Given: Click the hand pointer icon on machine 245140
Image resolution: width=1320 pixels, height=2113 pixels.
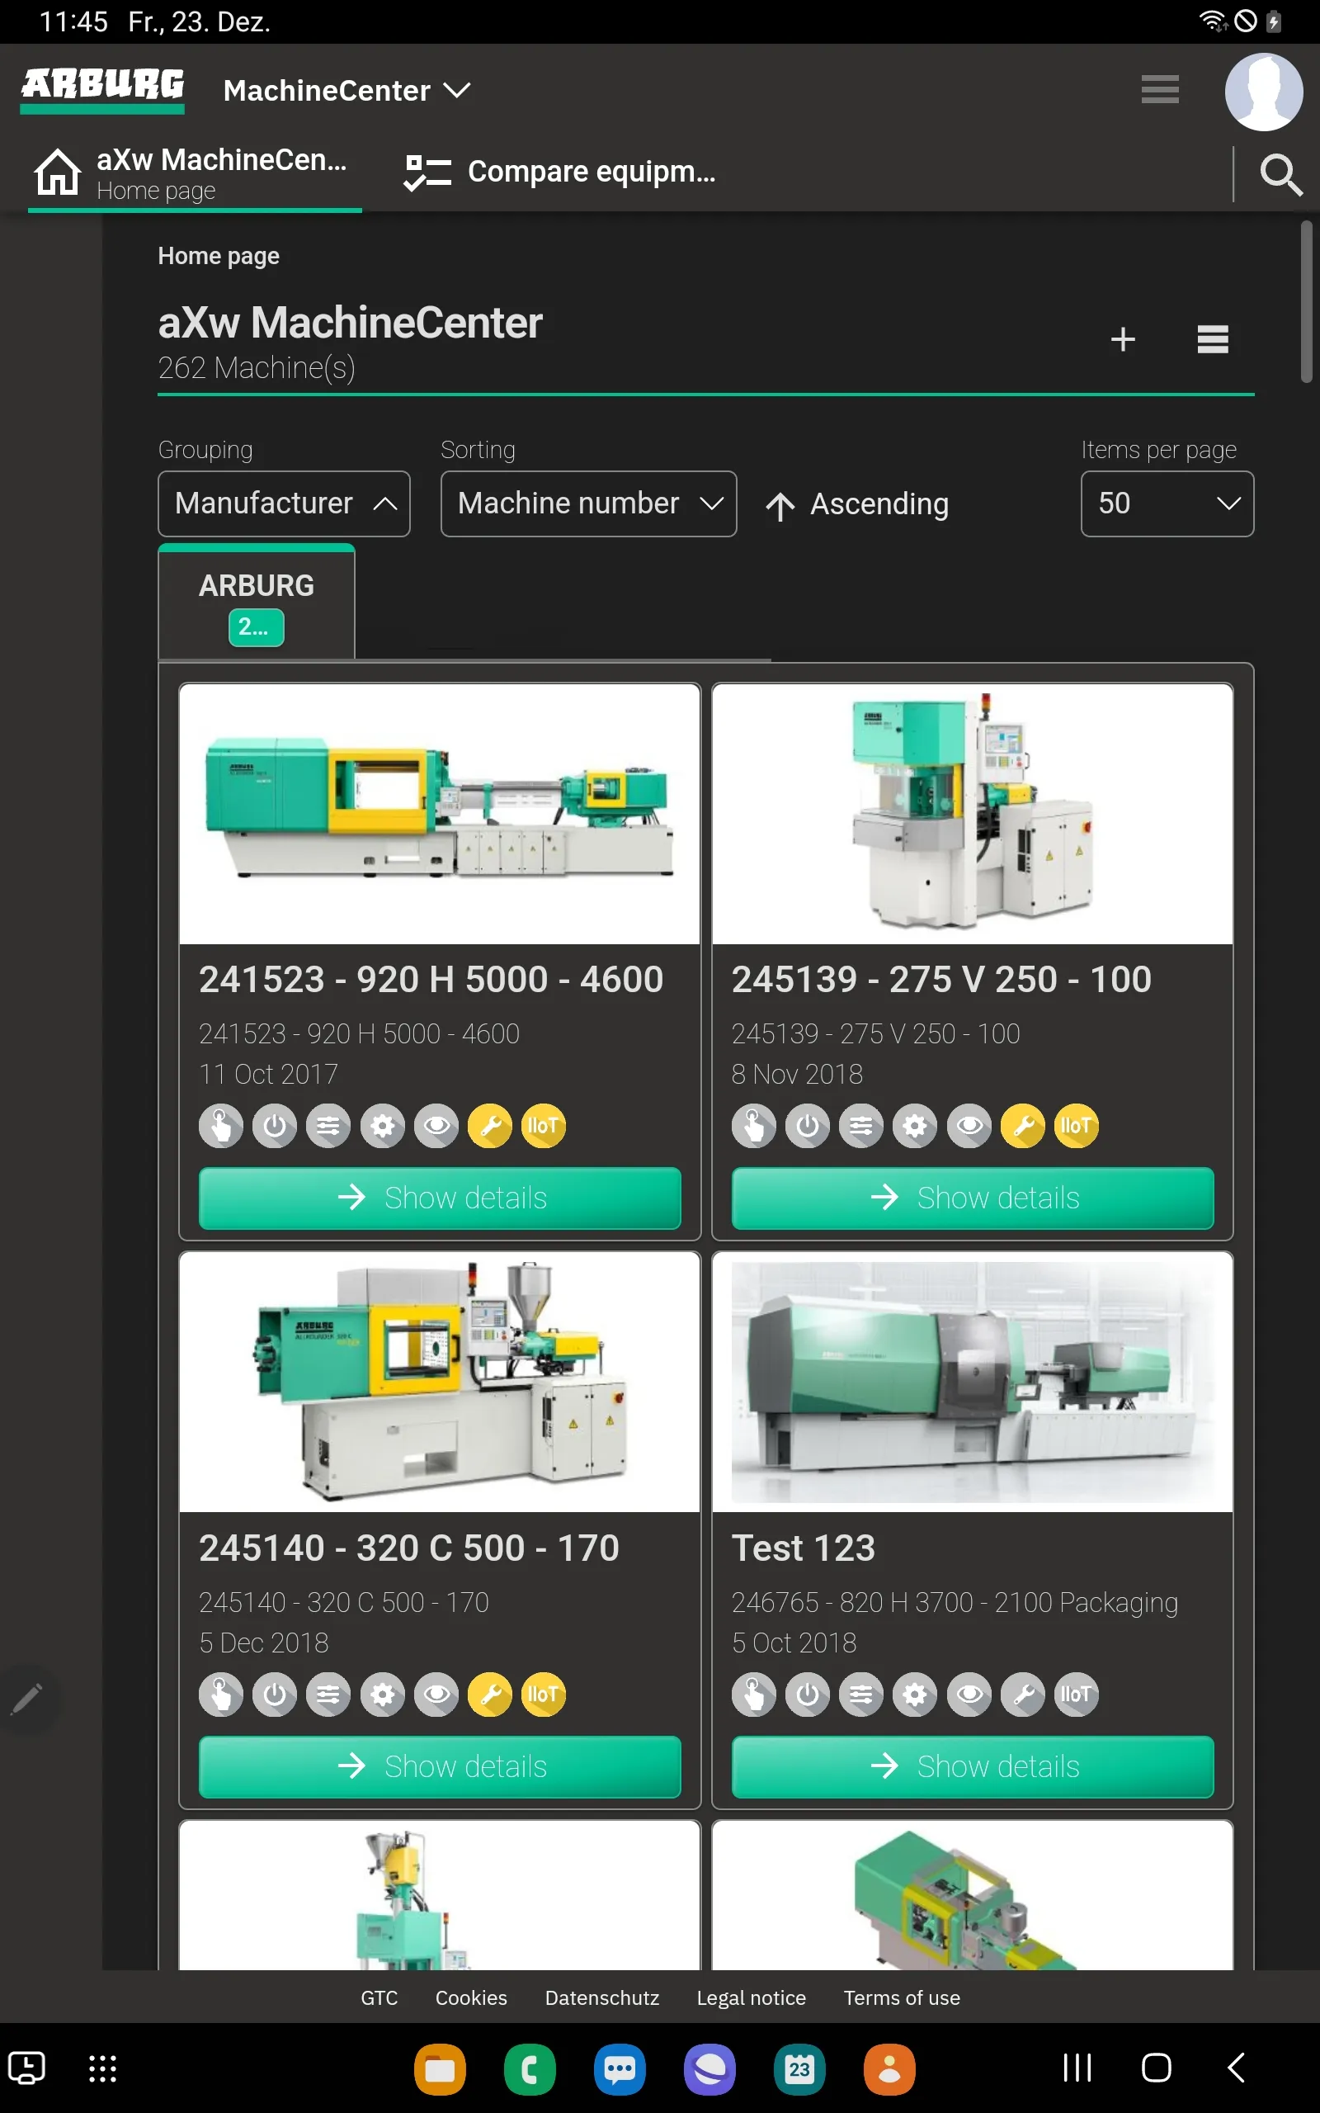Looking at the screenshot, I should click(x=221, y=1695).
